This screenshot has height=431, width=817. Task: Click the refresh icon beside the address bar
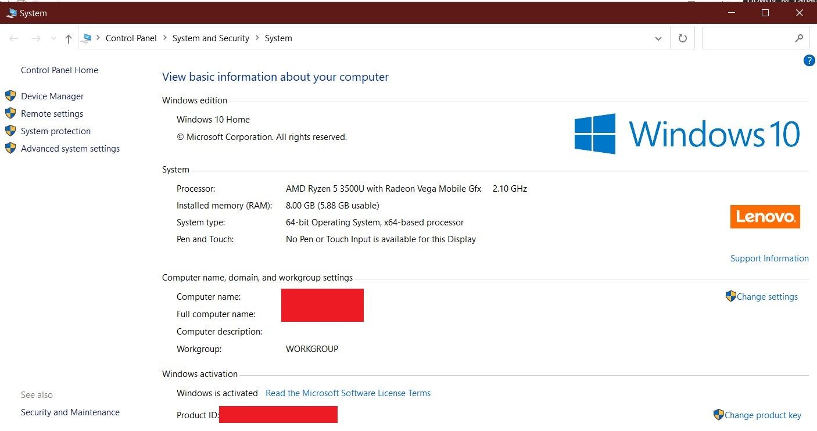point(682,38)
